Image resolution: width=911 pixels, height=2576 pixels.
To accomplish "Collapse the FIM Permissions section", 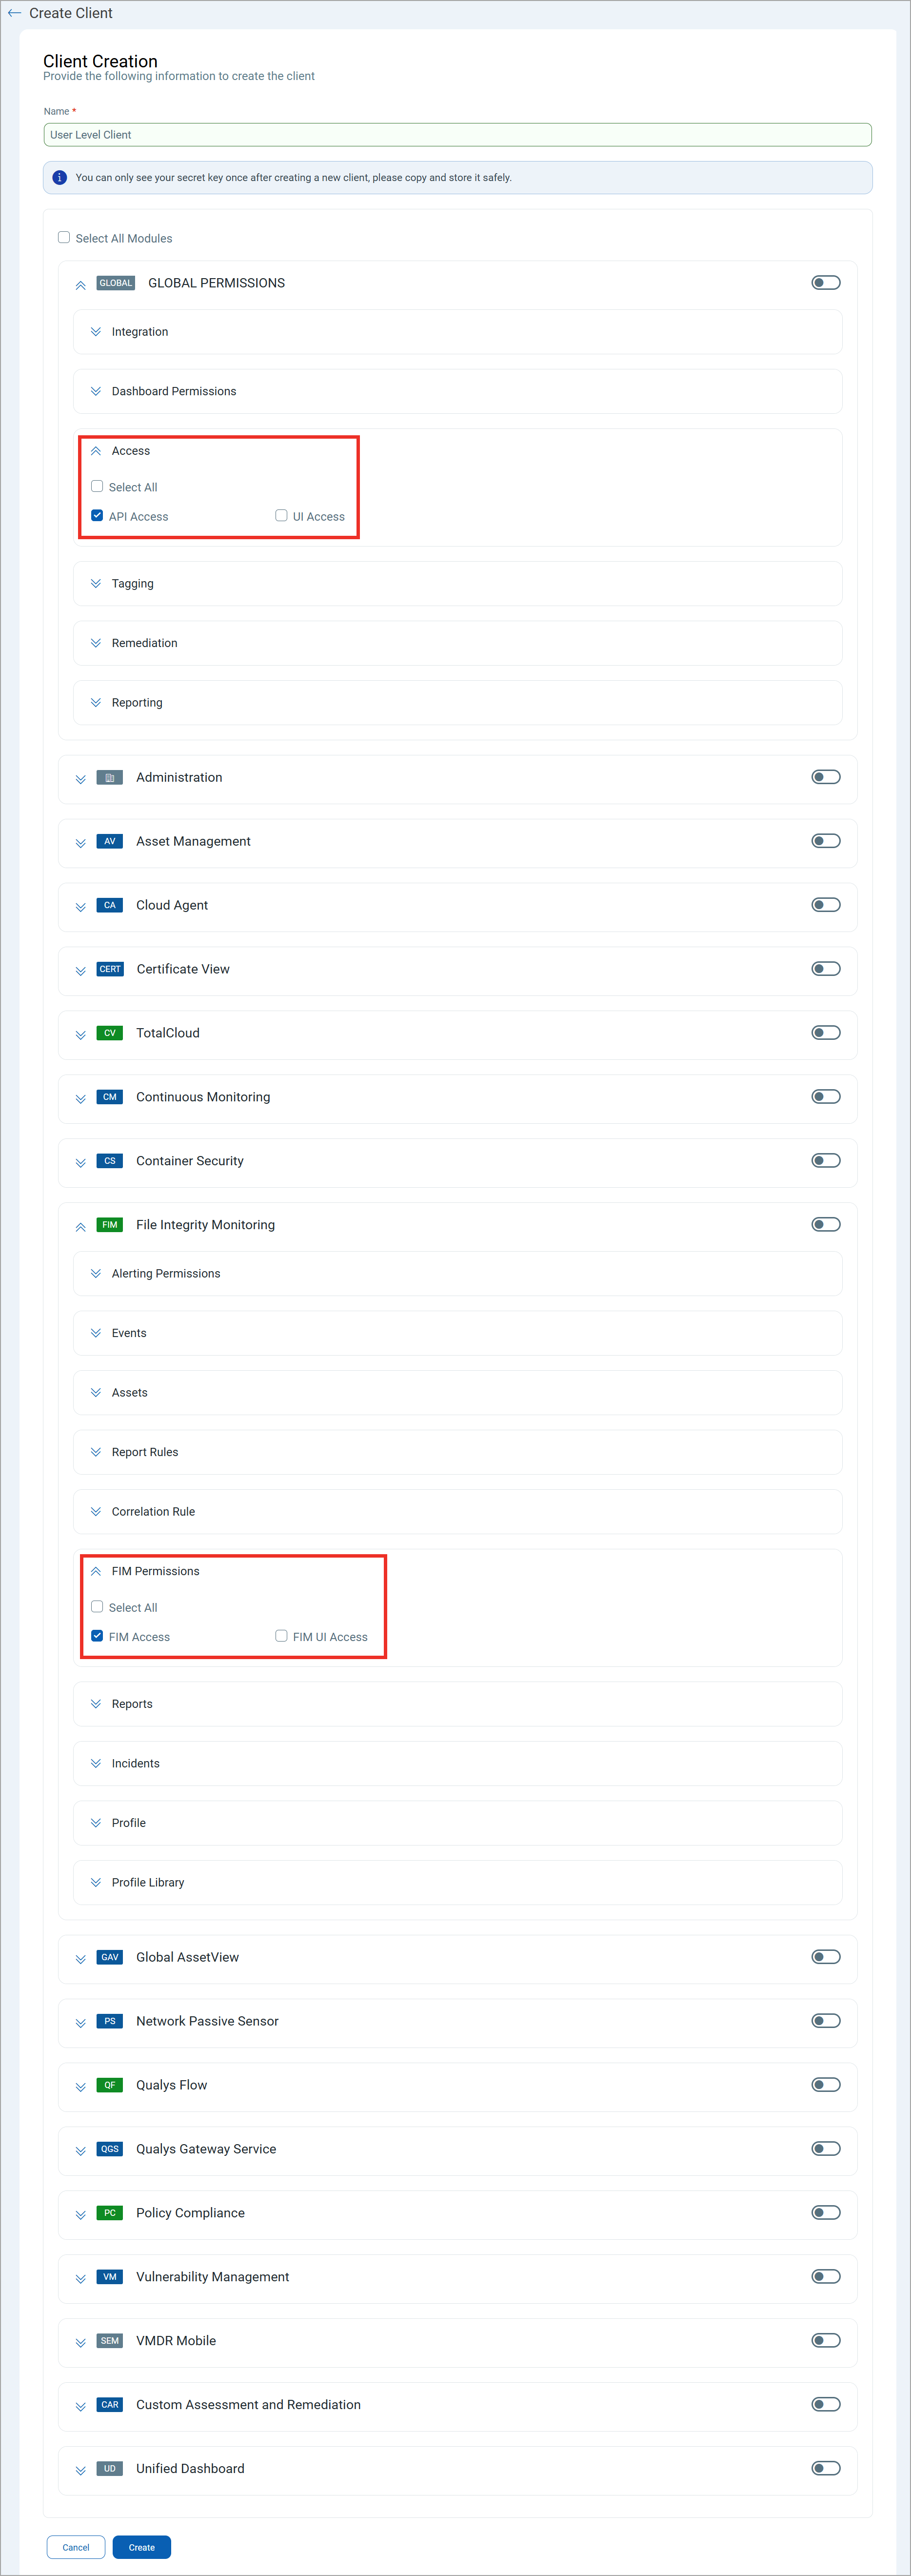I will 96,1571.
